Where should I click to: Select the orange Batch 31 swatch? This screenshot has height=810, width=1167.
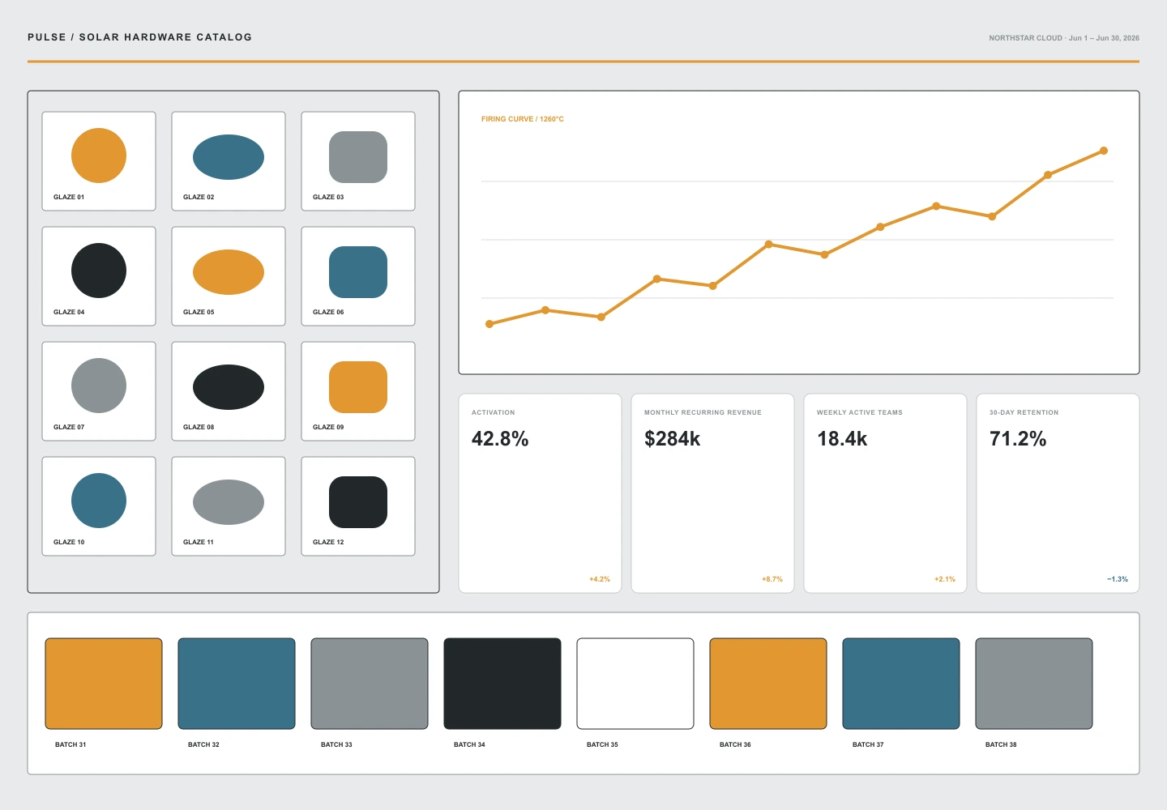[104, 684]
